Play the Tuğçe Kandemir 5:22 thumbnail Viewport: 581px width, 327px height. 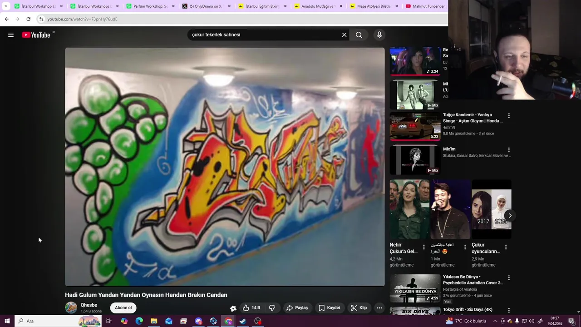tap(415, 127)
